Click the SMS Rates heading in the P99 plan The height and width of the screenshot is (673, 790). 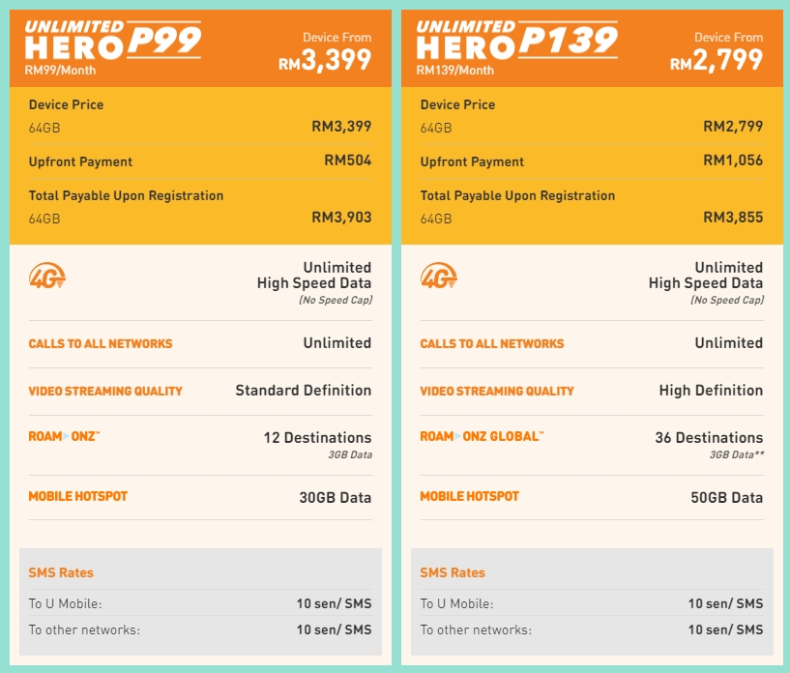click(61, 572)
